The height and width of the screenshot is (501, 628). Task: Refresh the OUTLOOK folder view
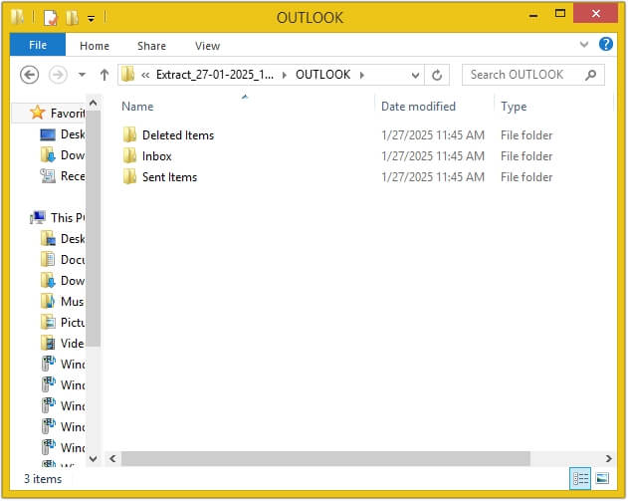(x=438, y=75)
